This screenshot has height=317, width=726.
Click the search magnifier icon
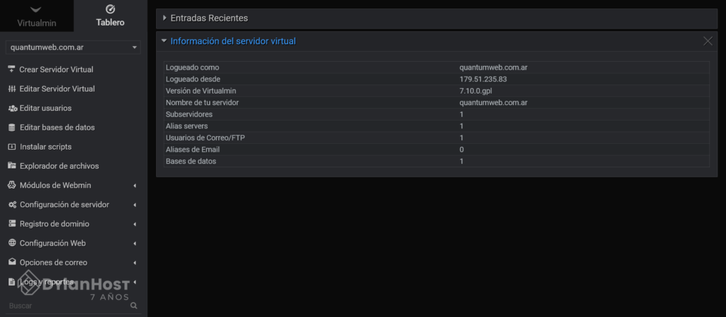click(134, 306)
